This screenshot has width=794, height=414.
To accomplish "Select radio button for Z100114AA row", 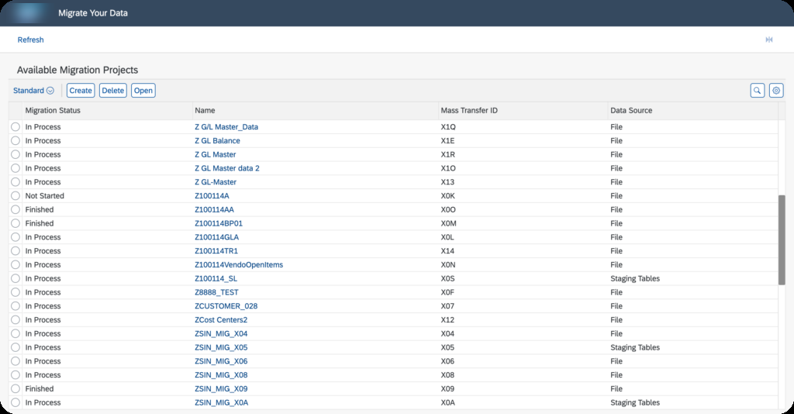I will [x=16, y=209].
